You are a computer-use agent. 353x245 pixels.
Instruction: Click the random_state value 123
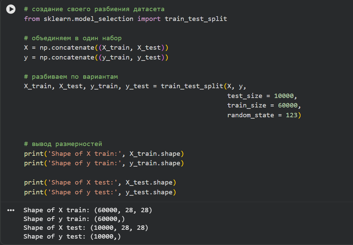click(x=291, y=115)
